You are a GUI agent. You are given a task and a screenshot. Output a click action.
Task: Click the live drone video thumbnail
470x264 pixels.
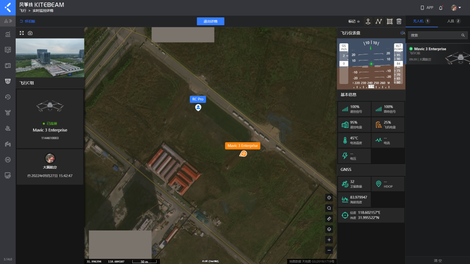(x=50, y=57)
